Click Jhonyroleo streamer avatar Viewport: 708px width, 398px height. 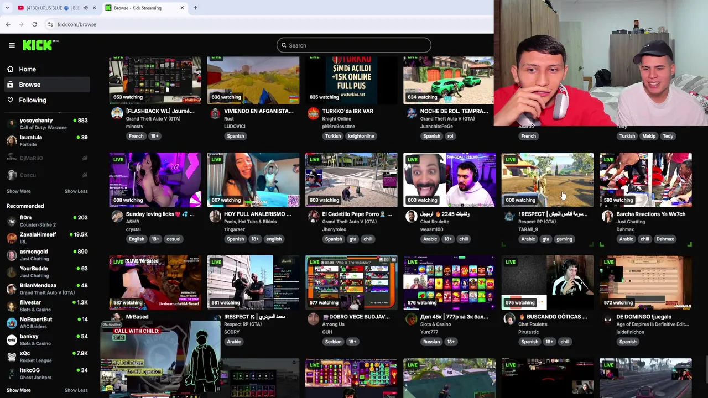313,216
